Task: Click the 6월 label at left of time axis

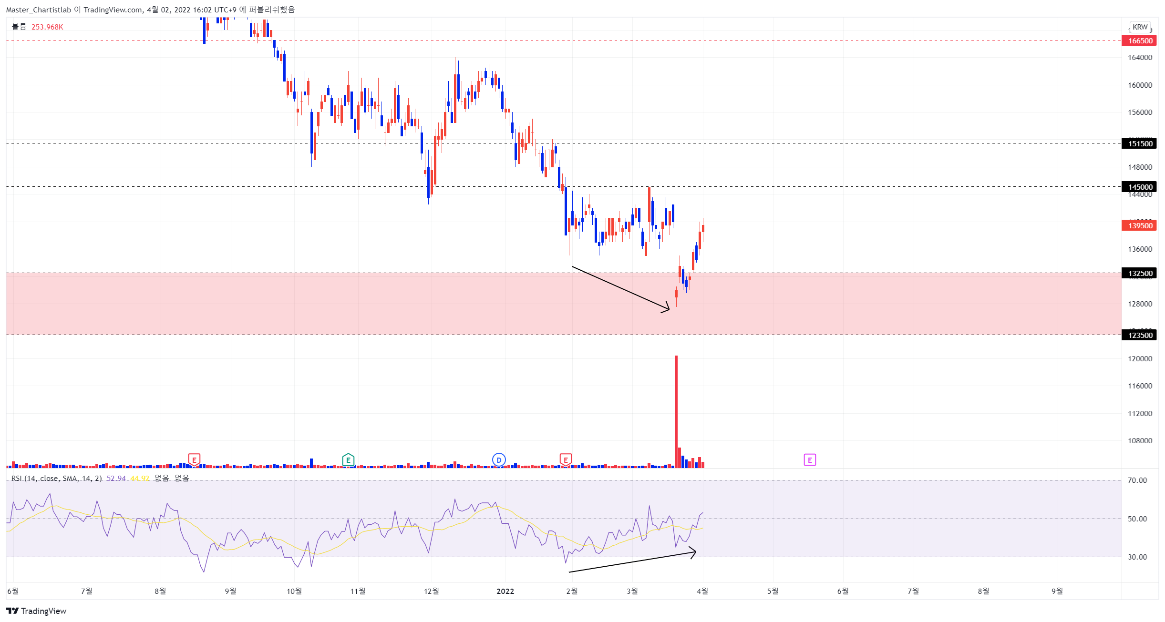Action: pos(13,591)
